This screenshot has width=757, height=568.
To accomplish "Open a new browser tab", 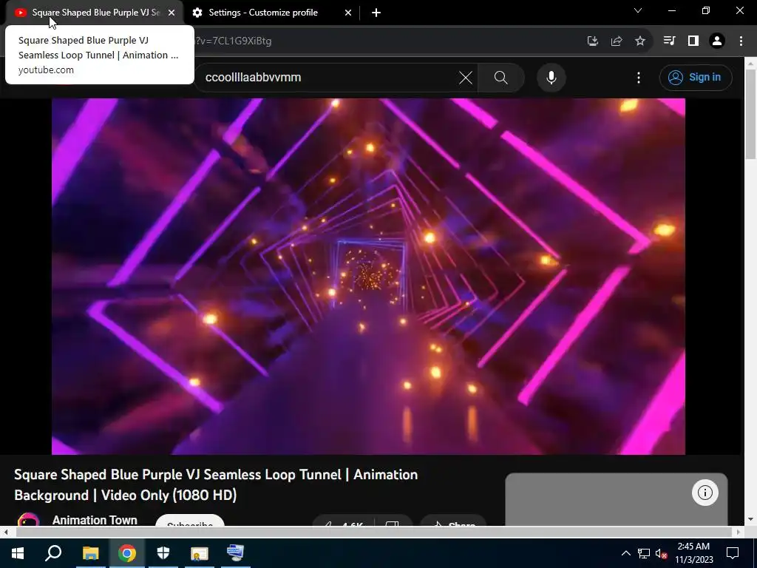I will pyautogui.click(x=376, y=13).
